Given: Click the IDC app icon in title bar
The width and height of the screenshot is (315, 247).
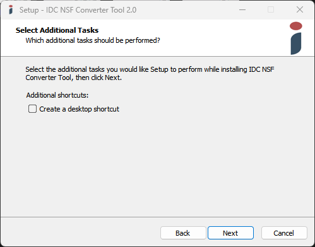Looking at the screenshot, I should point(11,9).
